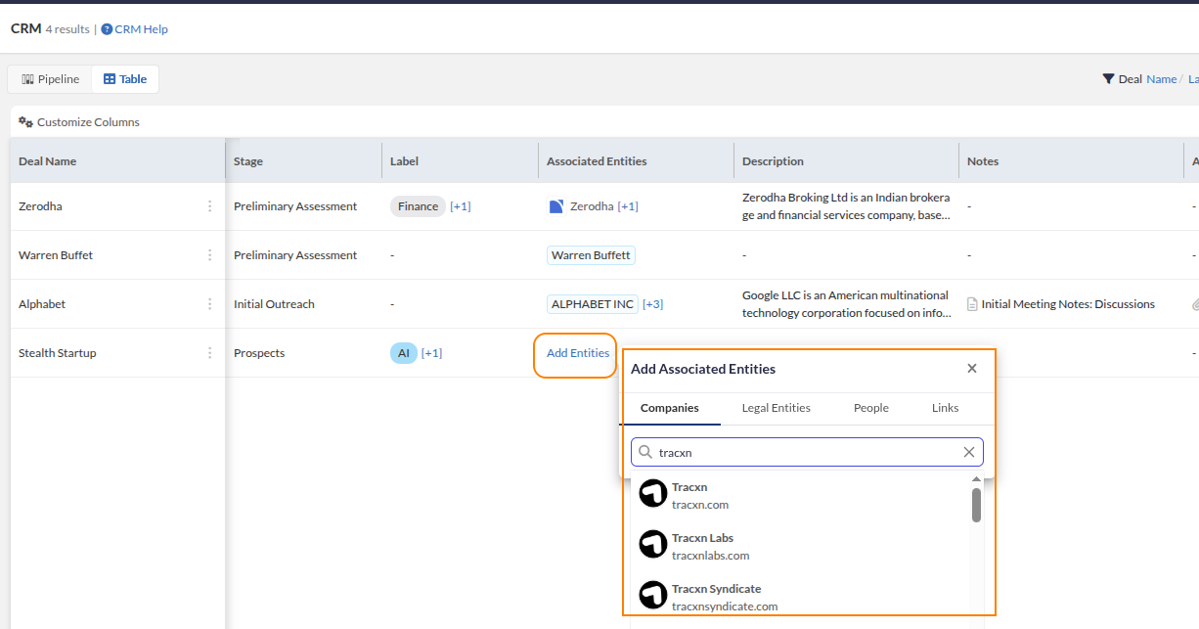Expand the [+1] labels next to Finance
This screenshot has width=1199, height=629.
tap(460, 206)
